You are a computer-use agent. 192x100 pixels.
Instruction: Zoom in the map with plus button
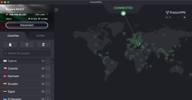click(x=184, y=17)
